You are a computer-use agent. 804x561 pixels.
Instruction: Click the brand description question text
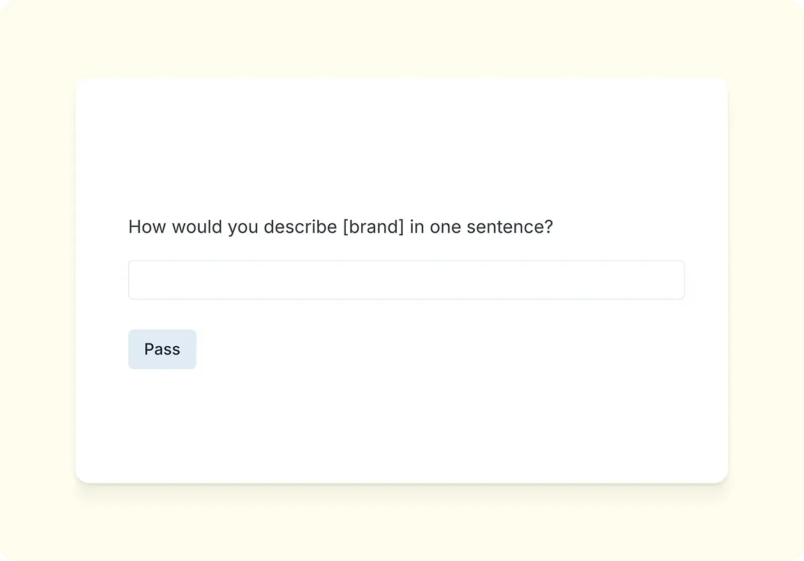[x=340, y=226]
